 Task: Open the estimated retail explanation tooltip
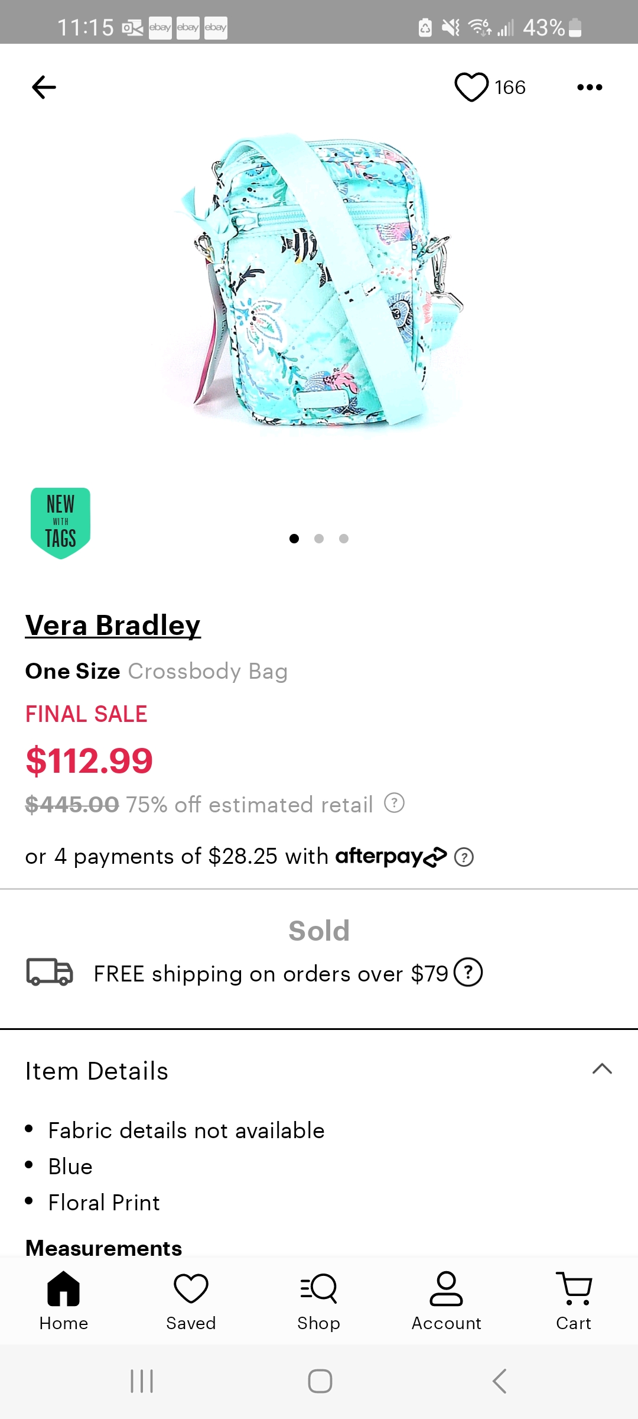[x=393, y=804]
